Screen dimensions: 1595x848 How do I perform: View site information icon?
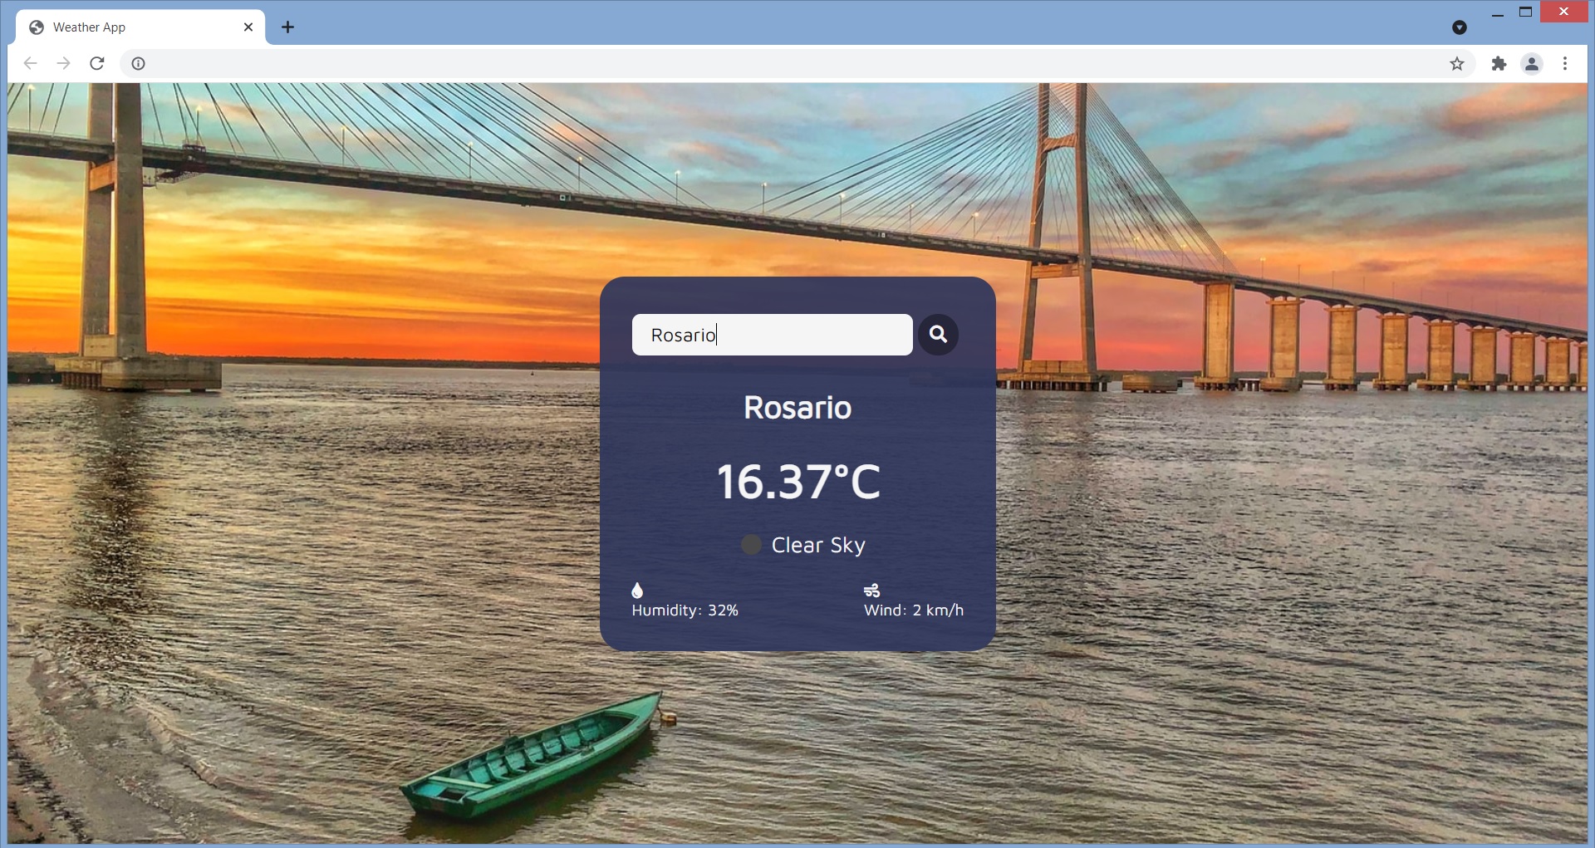point(139,63)
